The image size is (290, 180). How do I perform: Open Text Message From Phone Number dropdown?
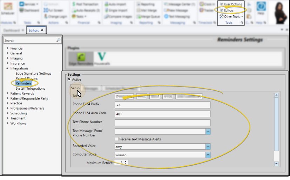tap(208, 132)
